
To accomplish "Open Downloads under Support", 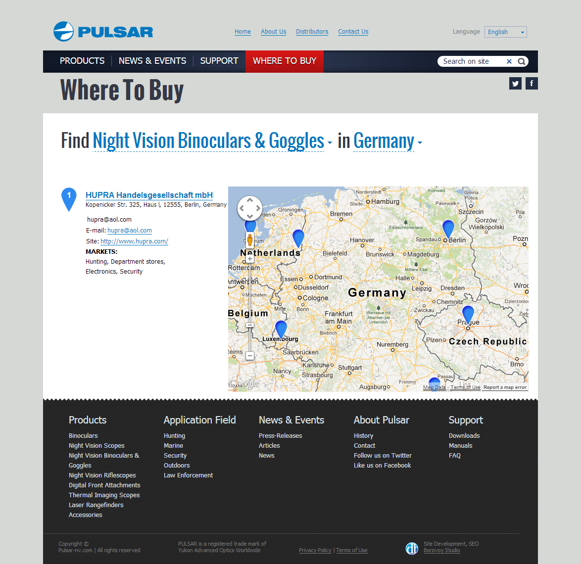I will 464,436.
